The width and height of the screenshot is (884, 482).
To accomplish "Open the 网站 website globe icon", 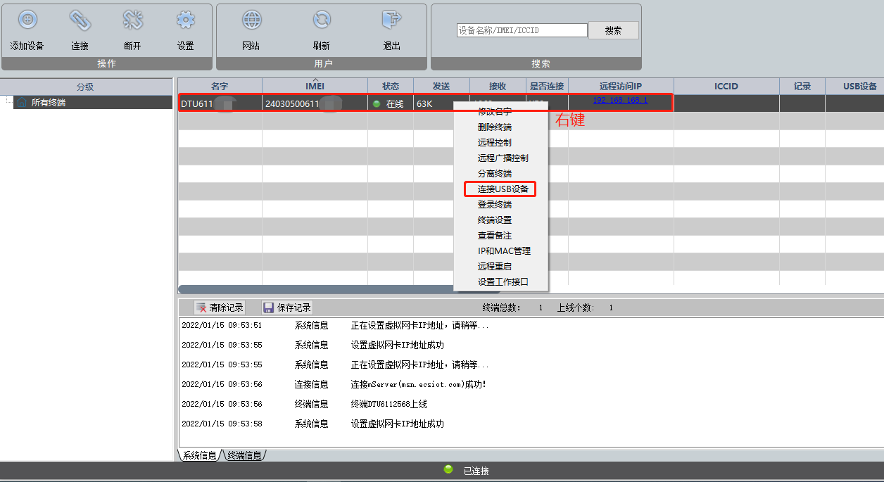I will tap(251, 20).
